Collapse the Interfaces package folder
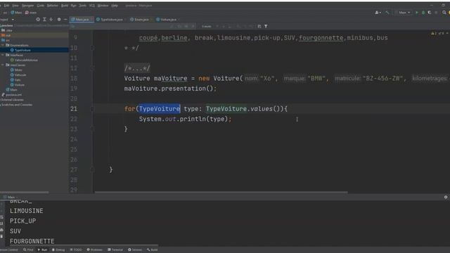This screenshot has height=253, width=450. pyautogui.click(x=3, y=55)
